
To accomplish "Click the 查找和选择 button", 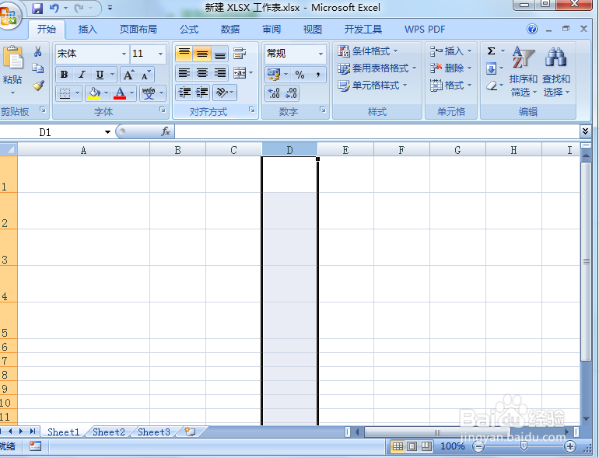I will click(x=556, y=71).
